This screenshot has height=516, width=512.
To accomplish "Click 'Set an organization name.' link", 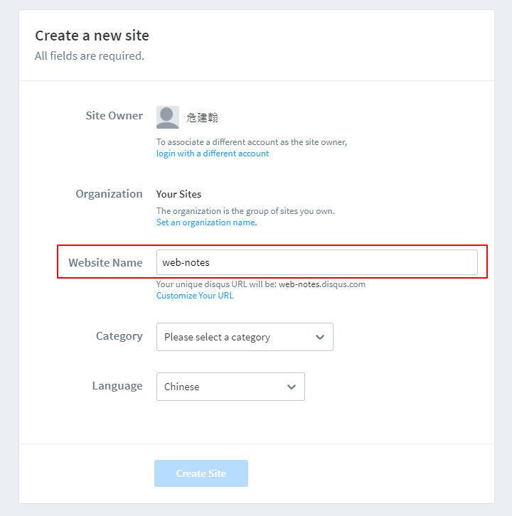I will tap(206, 222).
